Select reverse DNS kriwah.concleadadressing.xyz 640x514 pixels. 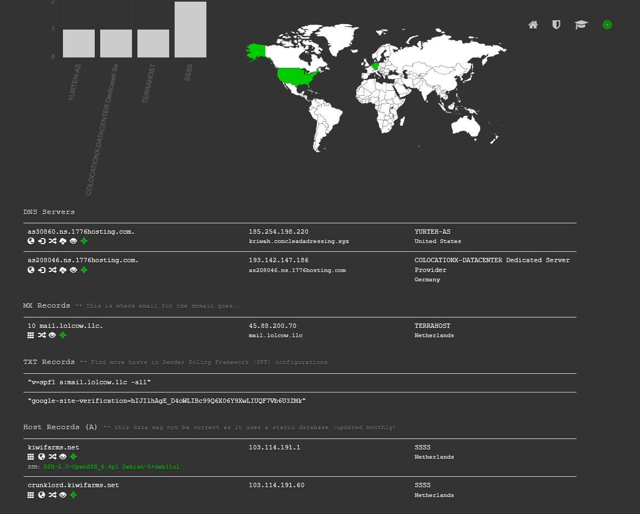[299, 241]
